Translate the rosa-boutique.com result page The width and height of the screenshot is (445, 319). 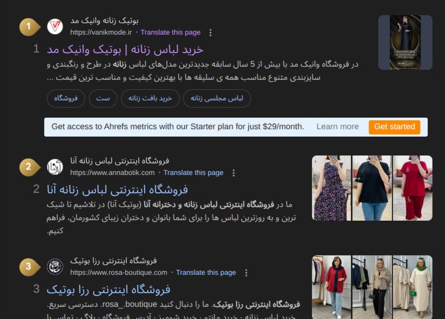point(206,273)
